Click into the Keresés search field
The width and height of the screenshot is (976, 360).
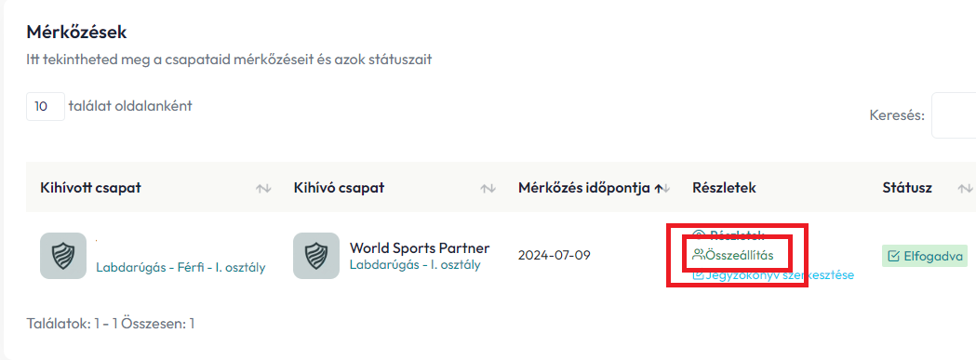954,116
